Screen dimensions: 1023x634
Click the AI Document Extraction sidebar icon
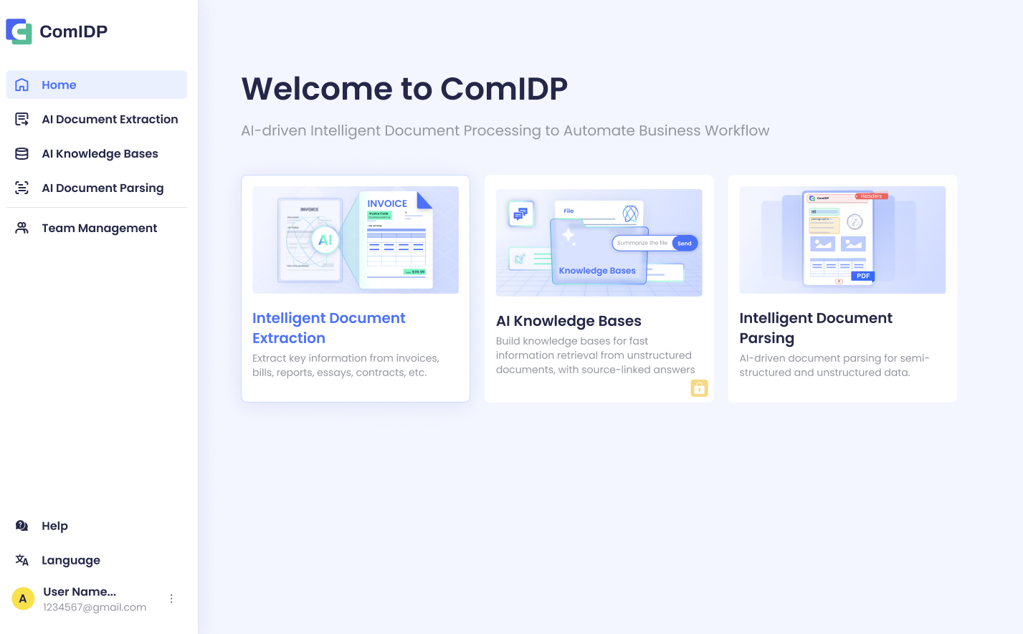22,119
